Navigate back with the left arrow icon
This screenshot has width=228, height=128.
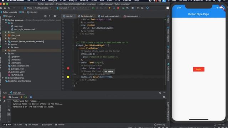click(x=14, y=8)
